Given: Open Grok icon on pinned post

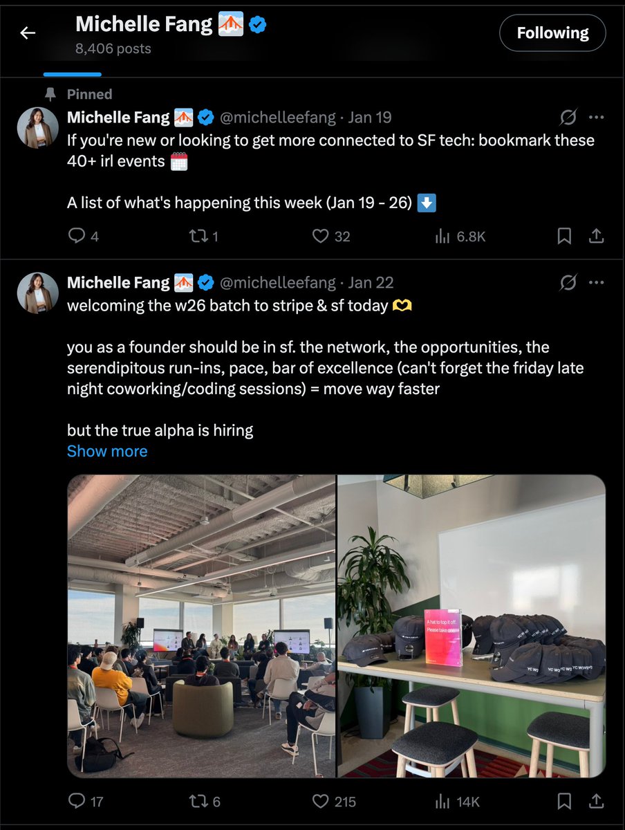Looking at the screenshot, I should click(568, 118).
